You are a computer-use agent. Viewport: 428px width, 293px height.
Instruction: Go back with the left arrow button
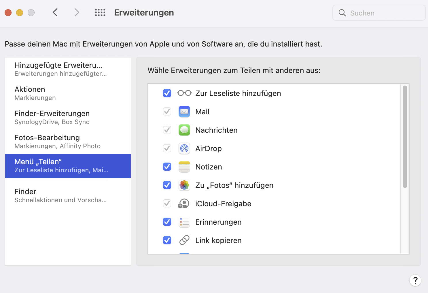[x=55, y=13]
